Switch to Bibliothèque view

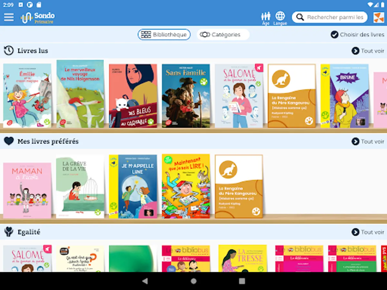click(164, 34)
